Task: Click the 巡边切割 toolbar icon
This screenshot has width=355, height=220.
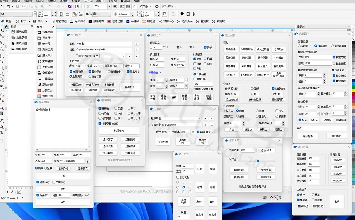Action: coord(109,22)
